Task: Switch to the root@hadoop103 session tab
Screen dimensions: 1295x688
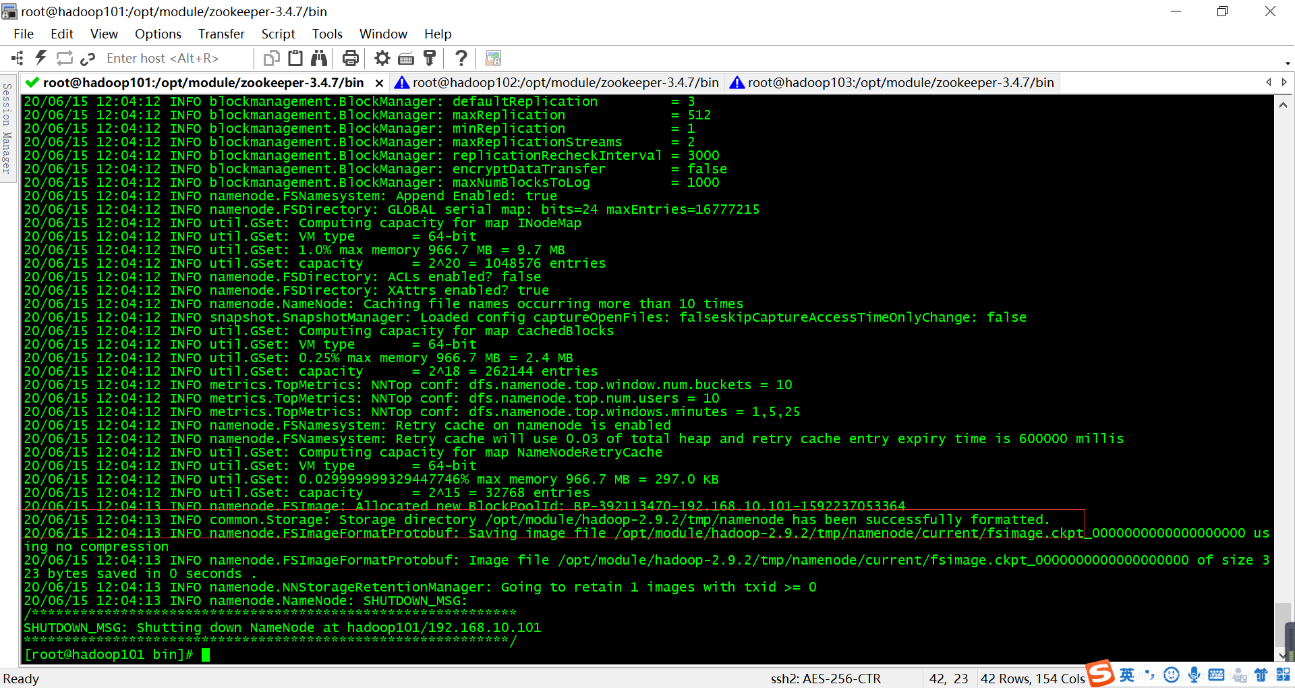Action: point(893,82)
